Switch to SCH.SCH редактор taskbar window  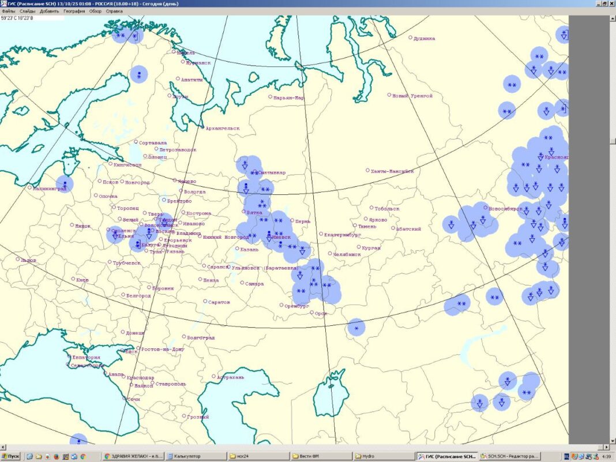click(508, 456)
